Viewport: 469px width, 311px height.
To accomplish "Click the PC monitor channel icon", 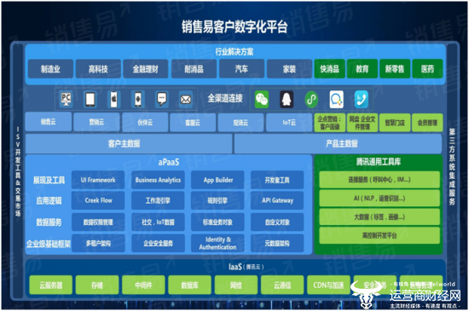I will [x=66, y=100].
